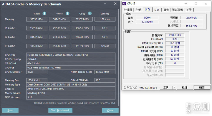Image resolution: width=212 pixels, height=116 pixels.
Task: Click CPU Stepping value CZN-A0
Action: [x=71, y=59]
